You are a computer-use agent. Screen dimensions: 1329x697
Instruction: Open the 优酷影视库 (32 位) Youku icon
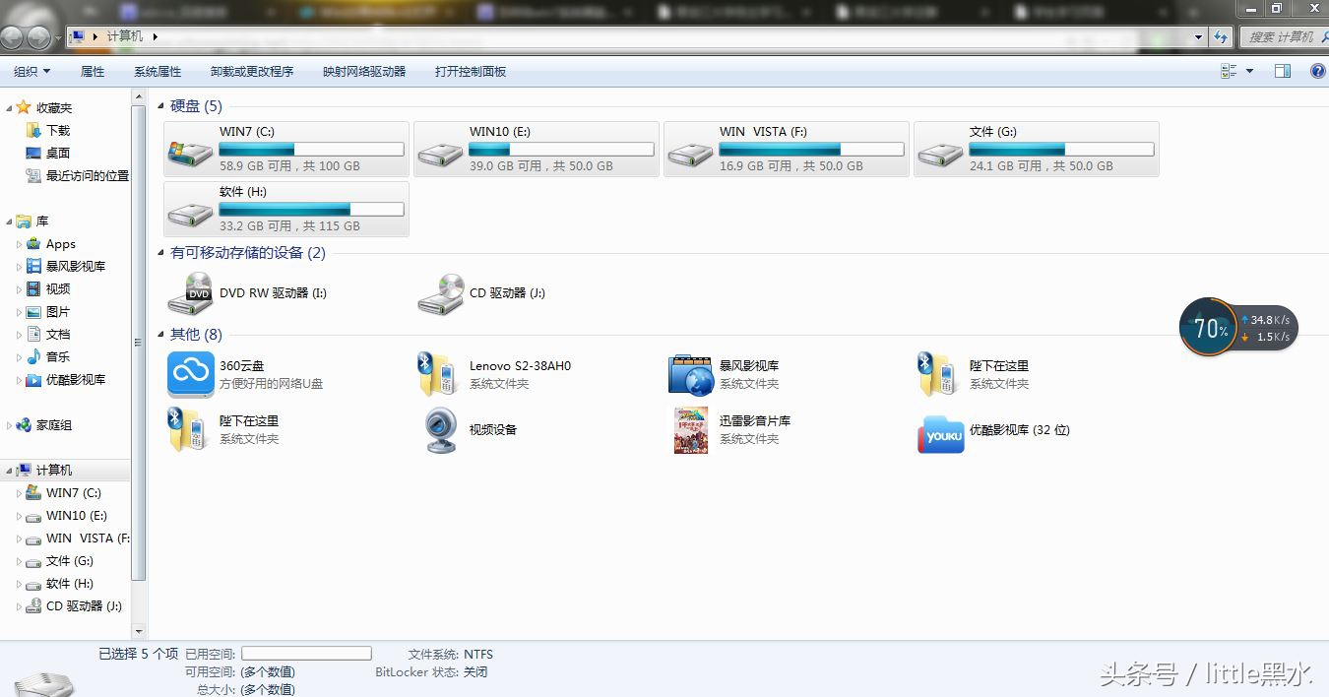click(940, 433)
